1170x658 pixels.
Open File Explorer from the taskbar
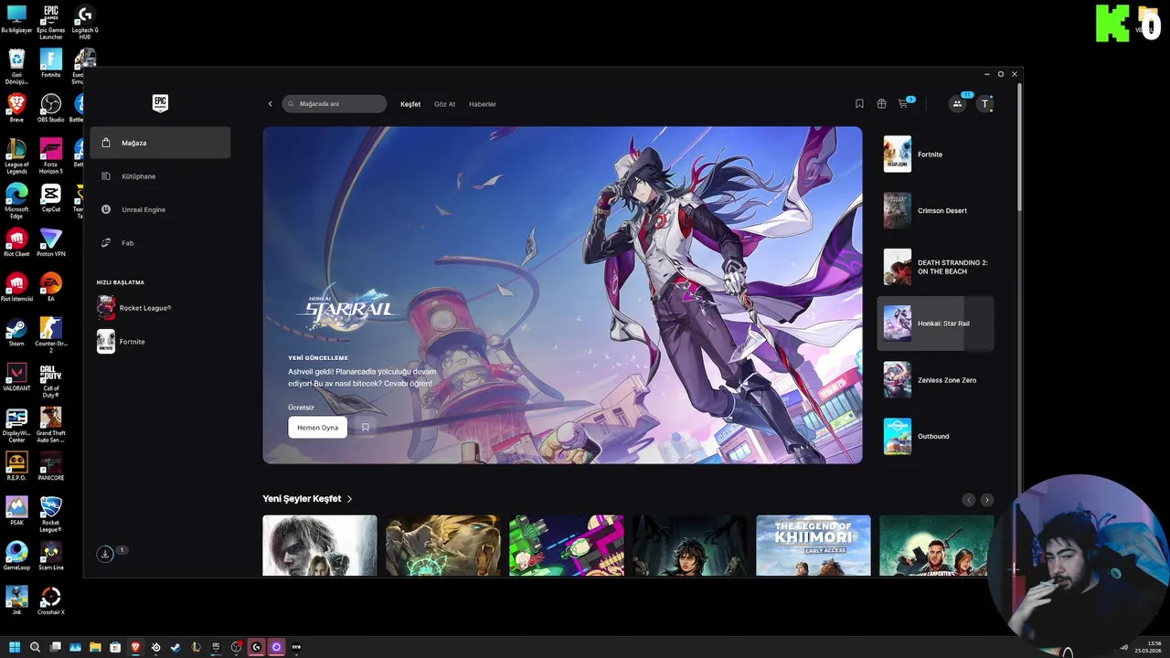pos(95,647)
